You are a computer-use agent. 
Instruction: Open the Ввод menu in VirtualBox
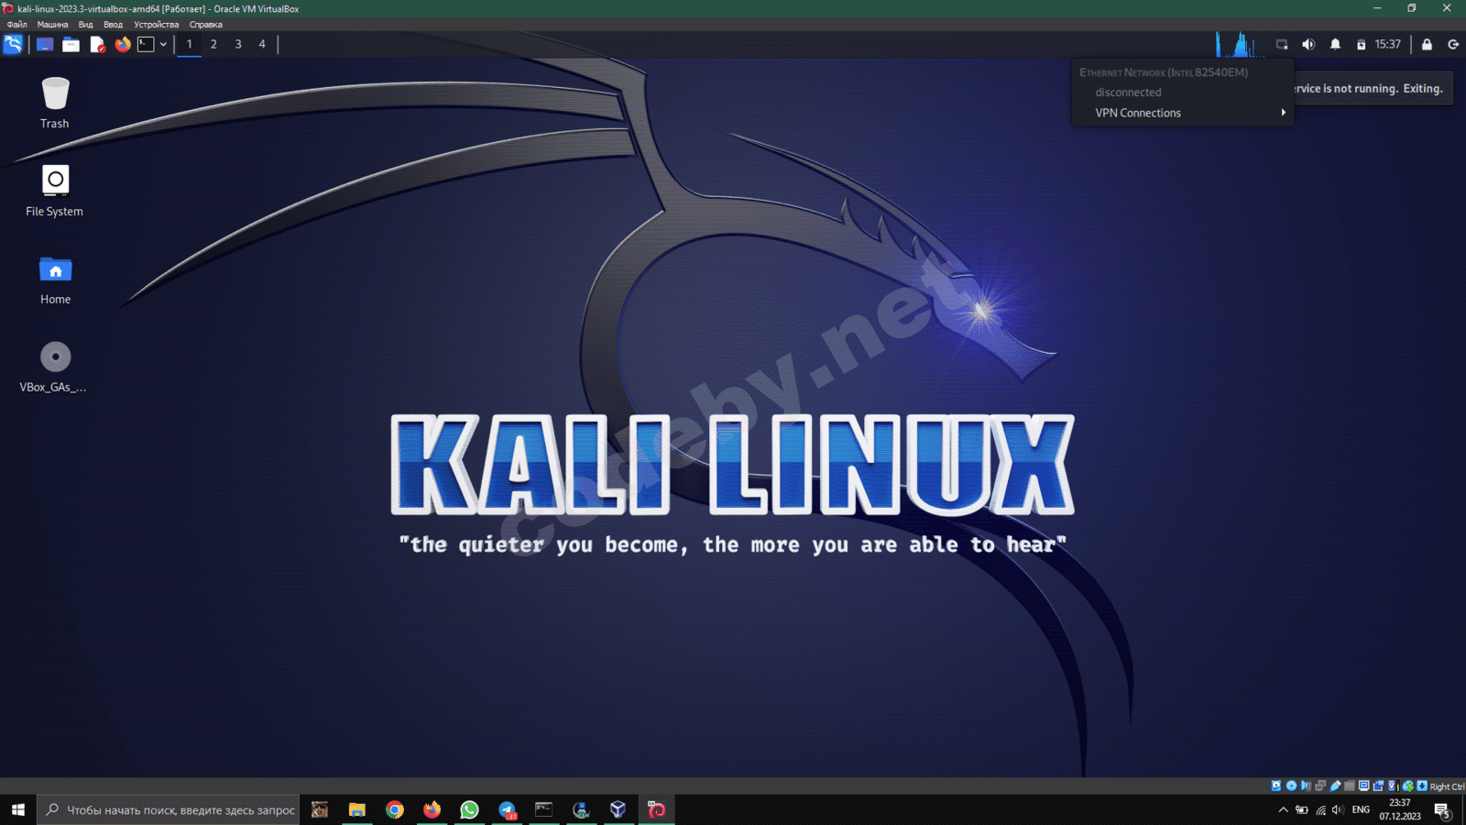(113, 25)
